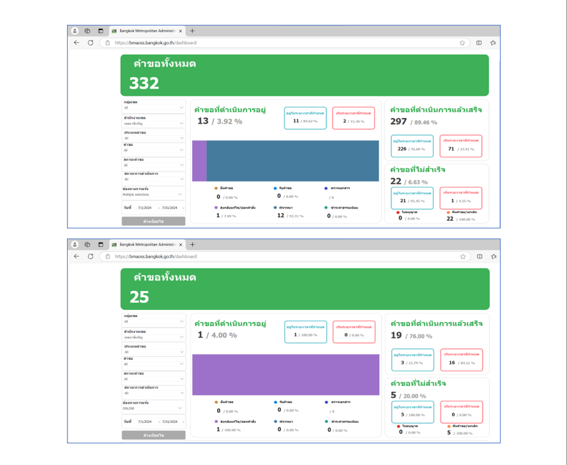Click the favorites star in the top address bar
Screen dimensions: 567x465
pos(462,43)
